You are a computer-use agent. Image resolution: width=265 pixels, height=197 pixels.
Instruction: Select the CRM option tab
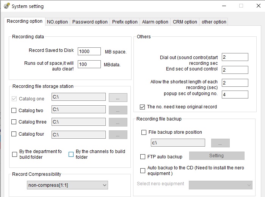tap(185, 22)
